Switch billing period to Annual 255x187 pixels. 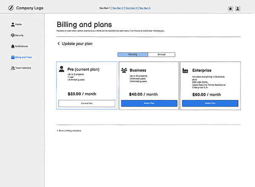pyautogui.click(x=161, y=55)
